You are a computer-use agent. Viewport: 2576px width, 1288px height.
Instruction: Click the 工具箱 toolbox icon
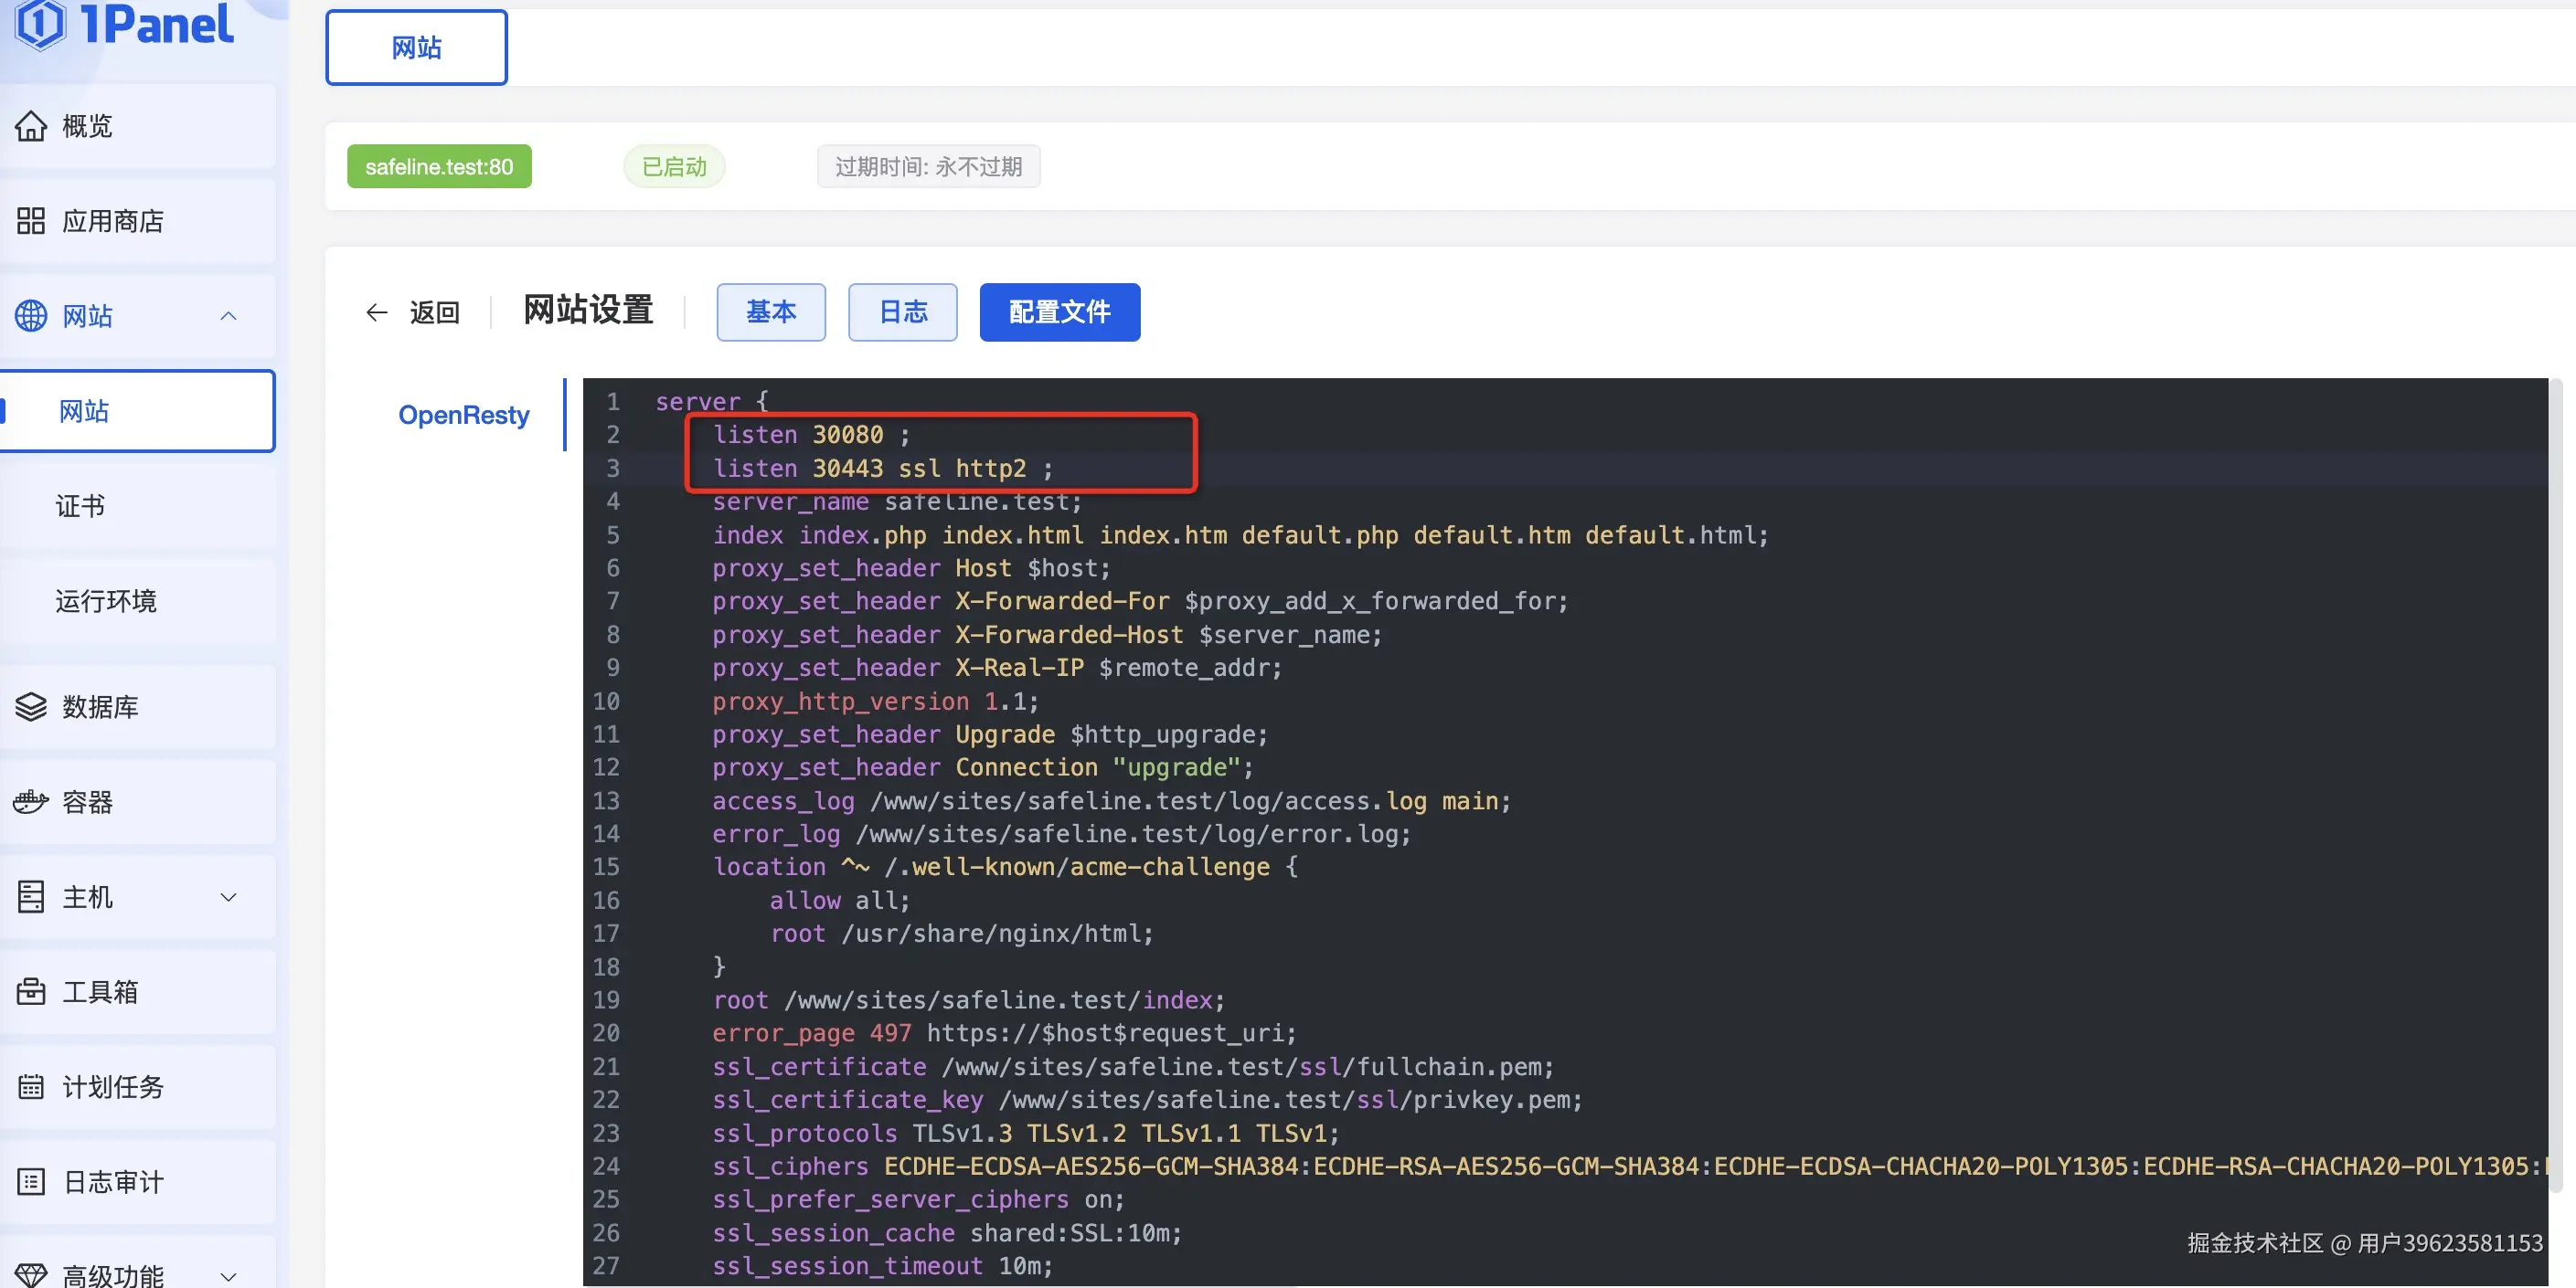click(x=31, y=991)
